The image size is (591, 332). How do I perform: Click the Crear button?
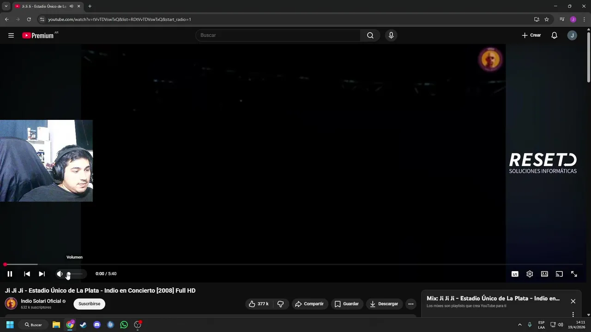[531, 36]
